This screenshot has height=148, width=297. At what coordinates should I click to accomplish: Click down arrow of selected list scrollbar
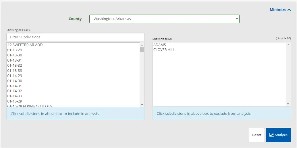click(x=288, y=104)
